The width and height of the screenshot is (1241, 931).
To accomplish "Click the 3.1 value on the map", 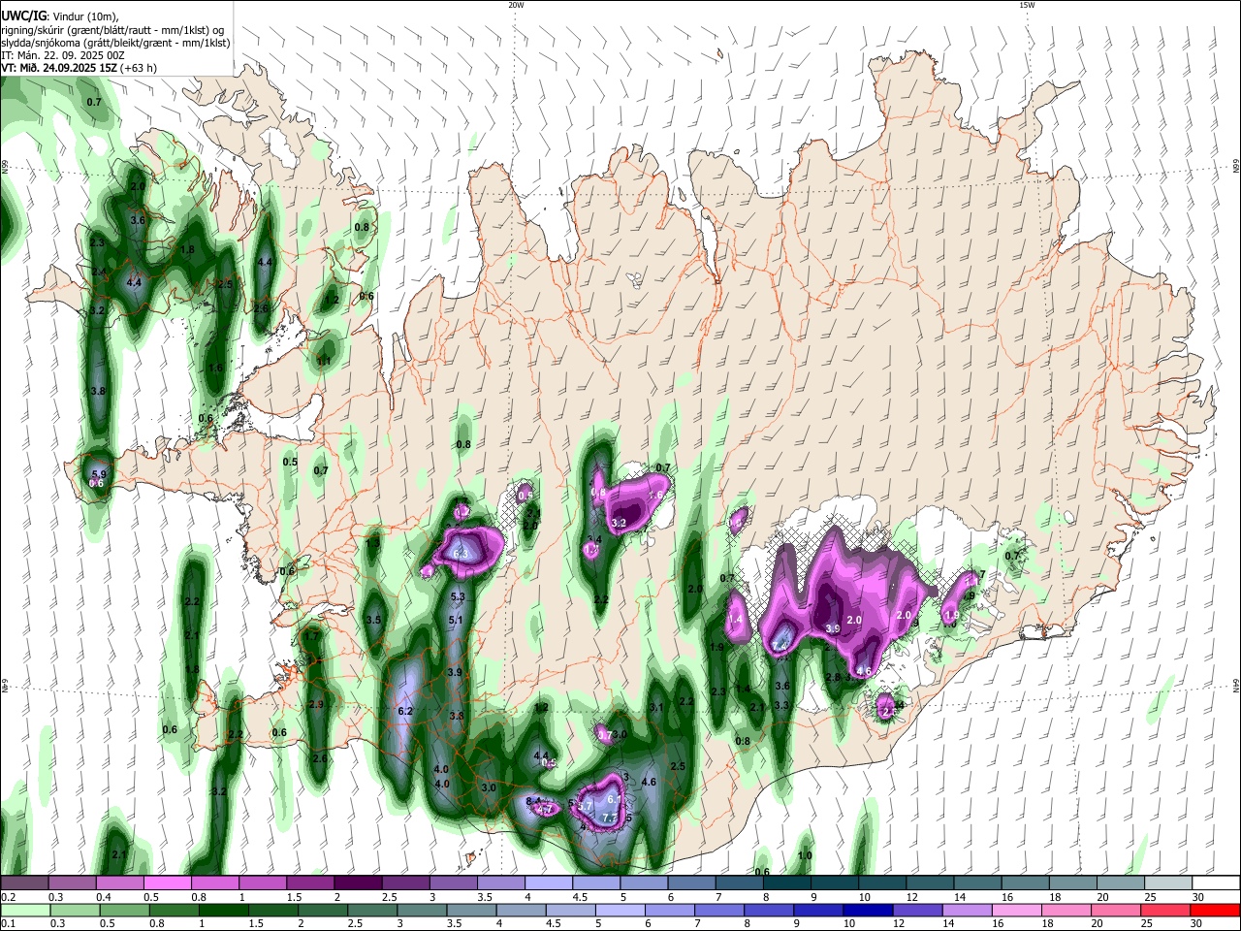I will click(656, 708).
